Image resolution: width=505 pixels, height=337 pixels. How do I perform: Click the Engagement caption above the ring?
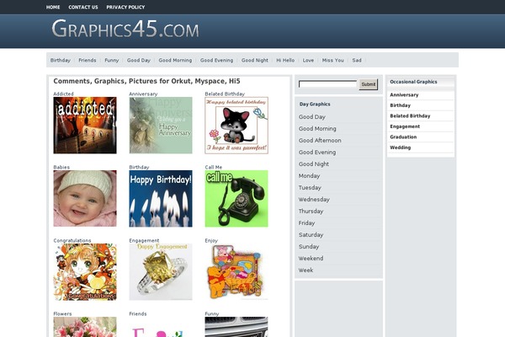144,241
